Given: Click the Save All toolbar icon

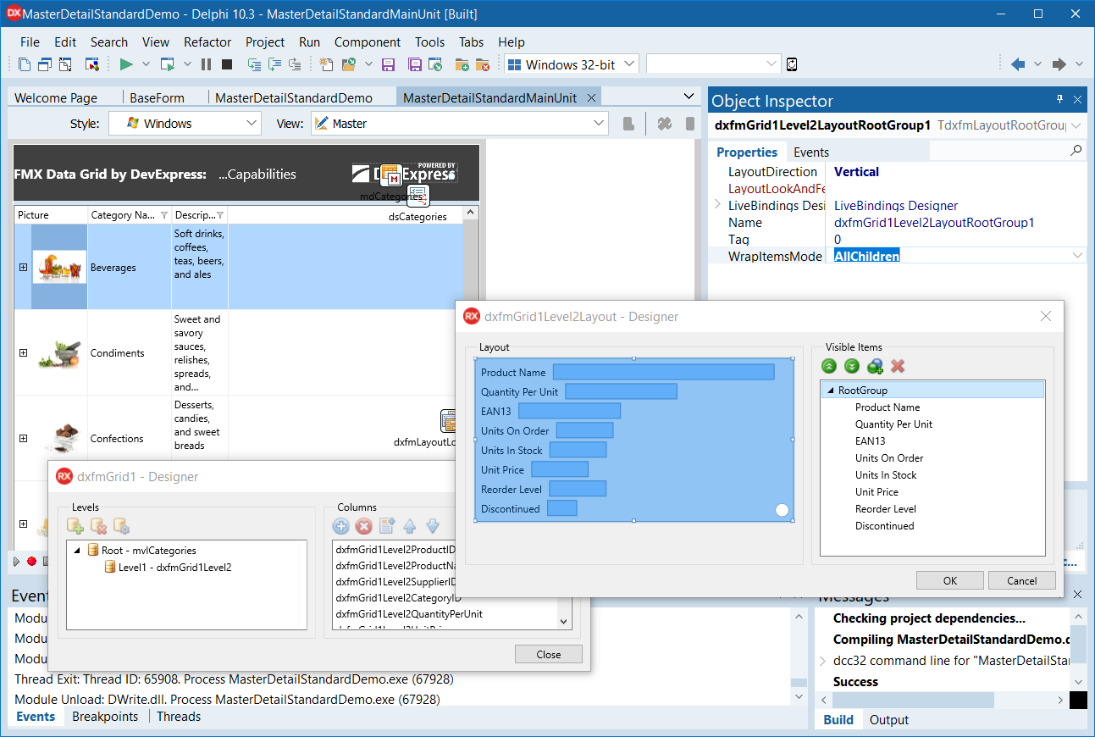Looking at the screenshot, I should pyautogui.click(x=415, y=64).
